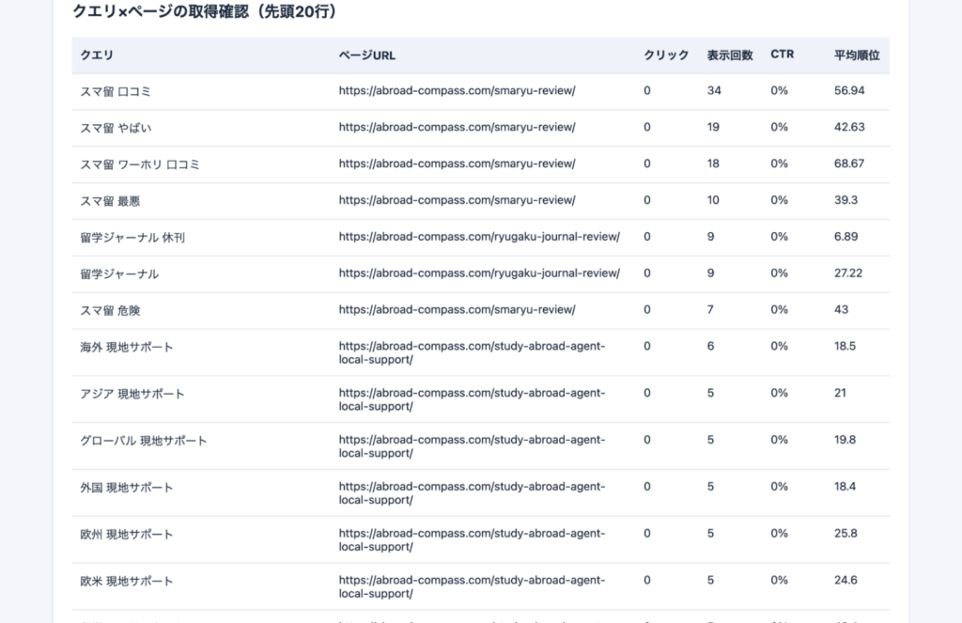Viewport: 962px width, 623px height.
Task: Click the 表示回数 column header
Action: point(730,55)
